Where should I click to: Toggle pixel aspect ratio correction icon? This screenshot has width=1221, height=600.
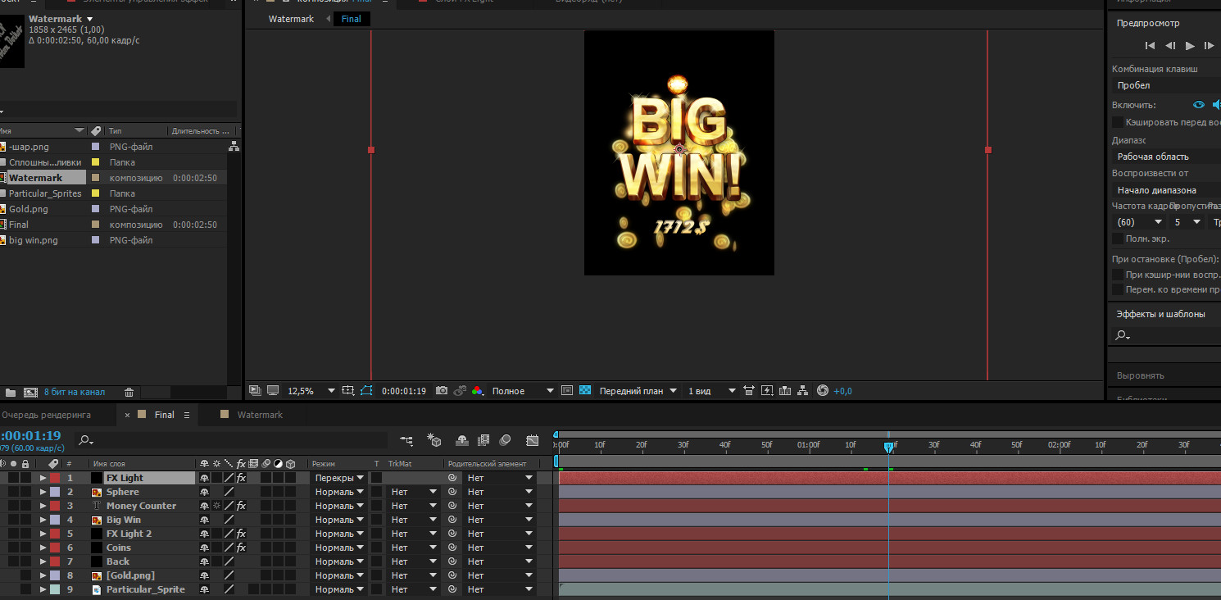point(749,391)
